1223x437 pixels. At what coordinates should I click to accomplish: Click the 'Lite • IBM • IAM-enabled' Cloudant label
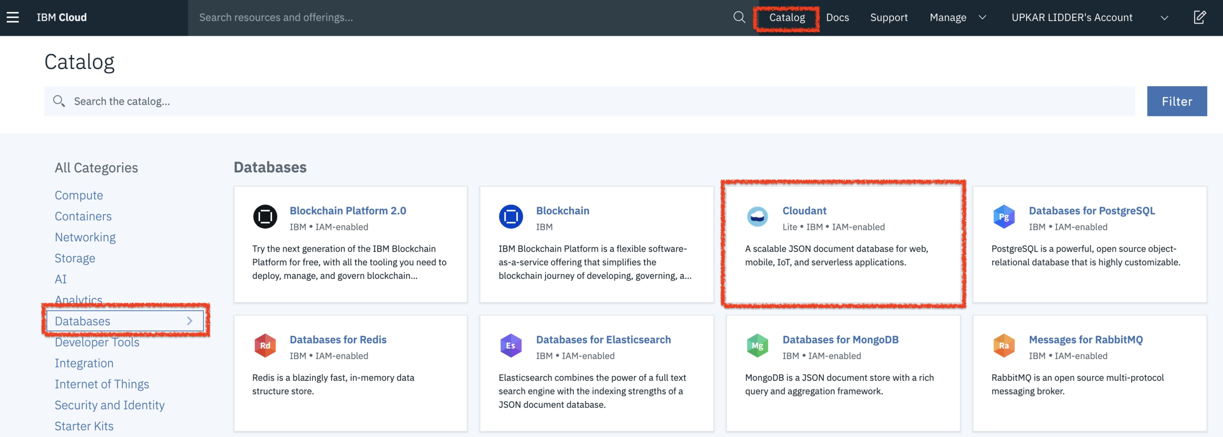click(834, 227)
